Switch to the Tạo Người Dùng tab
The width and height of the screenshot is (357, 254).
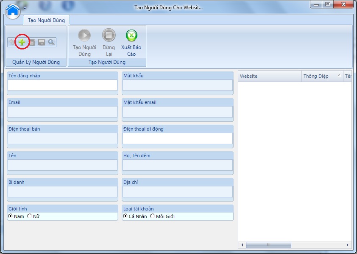pyautogui.click(x=46, y=20)
